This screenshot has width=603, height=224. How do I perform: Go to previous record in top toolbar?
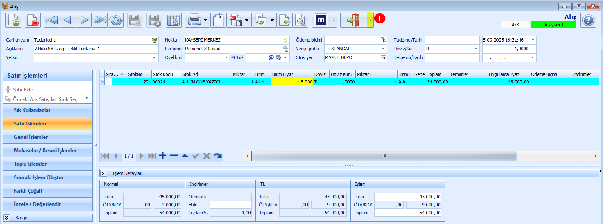click(68, 20)
